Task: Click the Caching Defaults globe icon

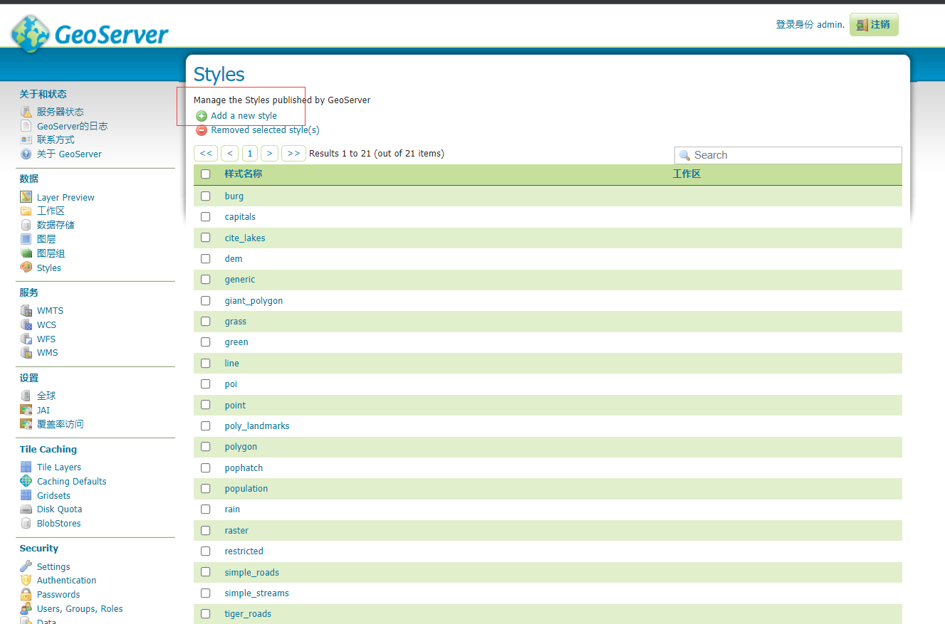Action: [x=26, y=481]
